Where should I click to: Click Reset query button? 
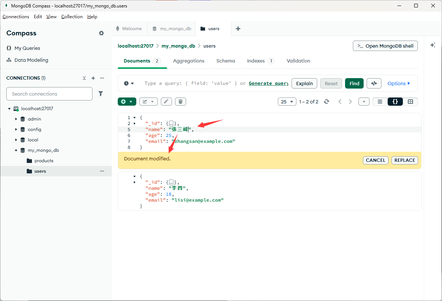coord(331,83)
